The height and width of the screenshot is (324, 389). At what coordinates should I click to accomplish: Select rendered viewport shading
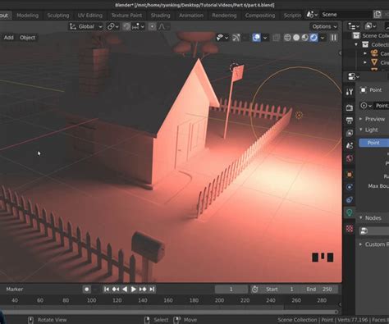(x=313, y=38)
